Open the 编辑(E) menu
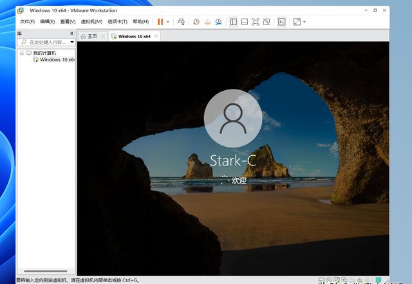This screenshot has width=412, height=284. [x=48, y=22]
